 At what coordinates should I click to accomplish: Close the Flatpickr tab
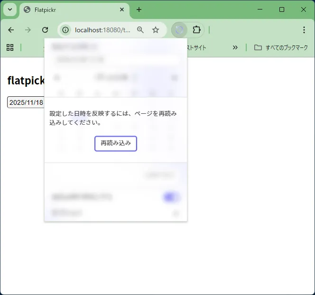click(x=122, y=9)
